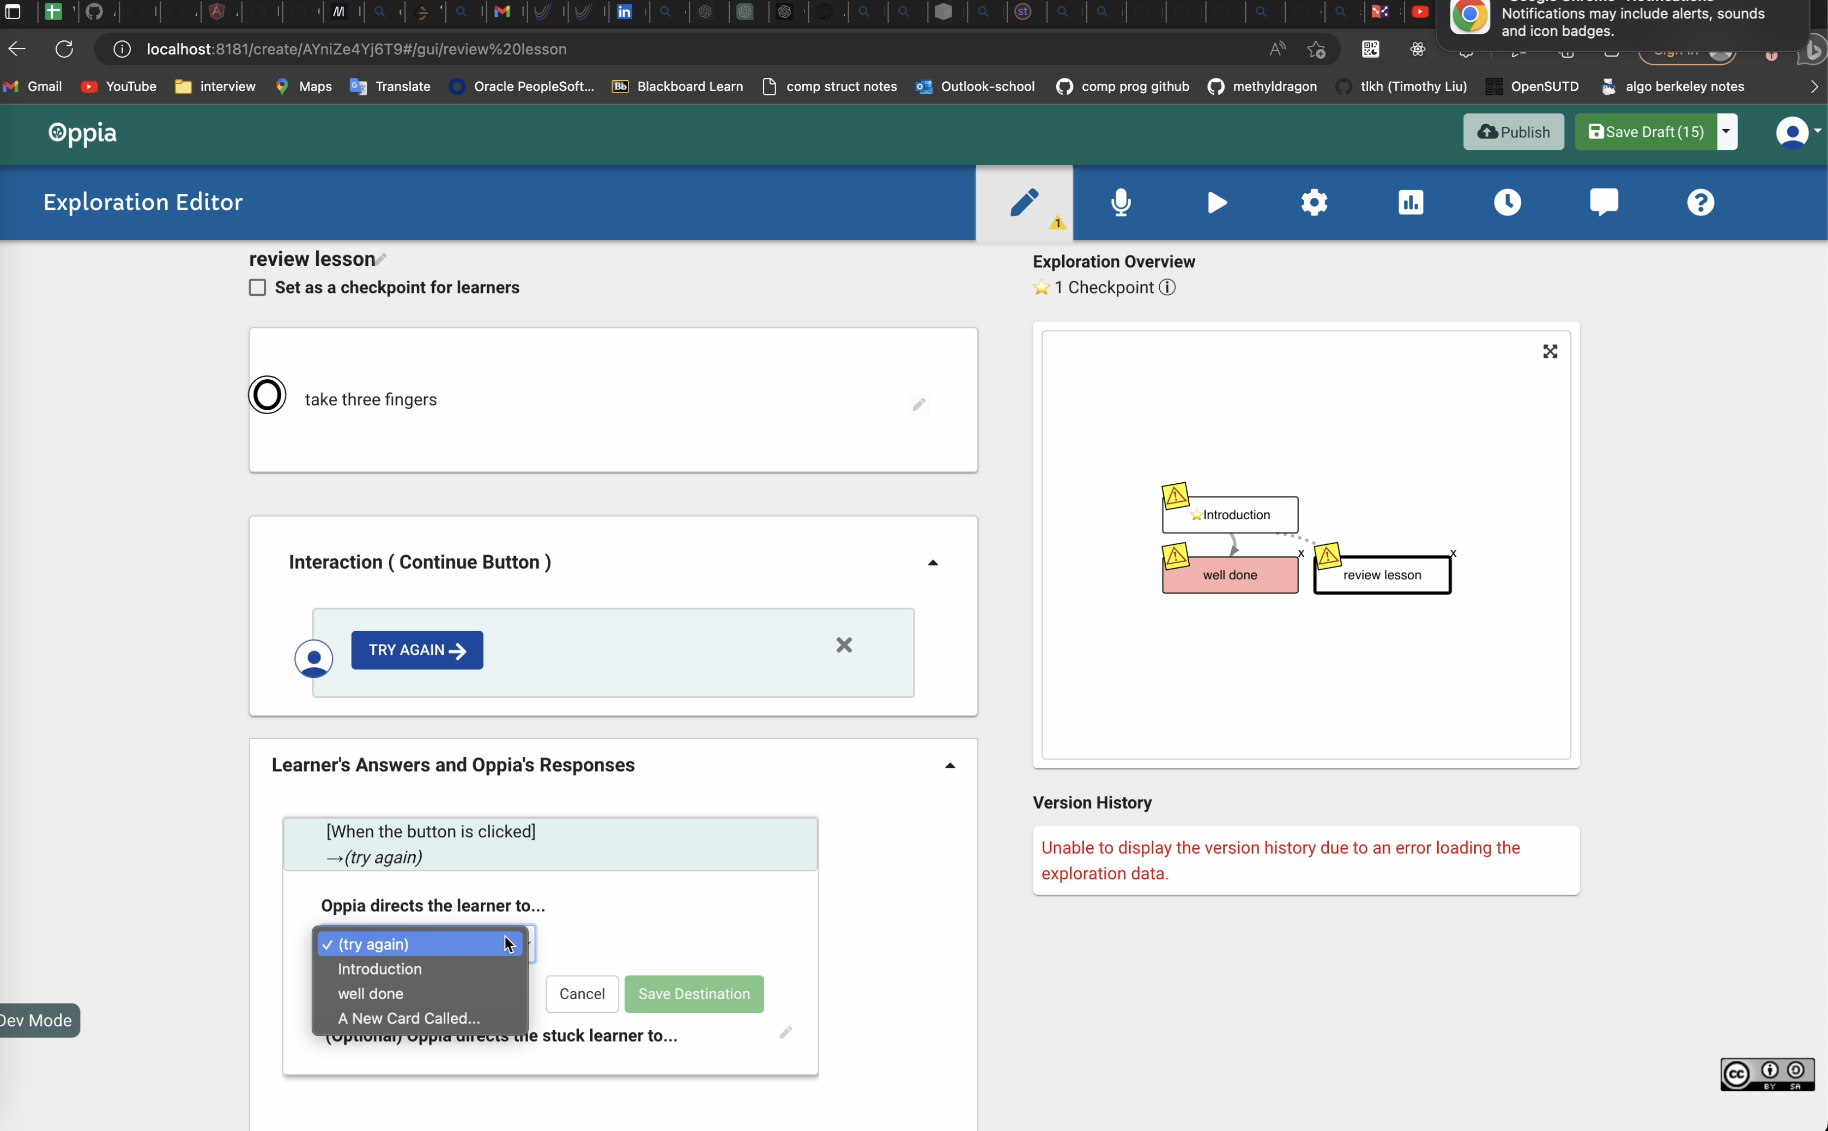The width and height of the screenshot is (1828, 1131).
Task: Open the feedback speech bubble tab
Action: 1603,203
